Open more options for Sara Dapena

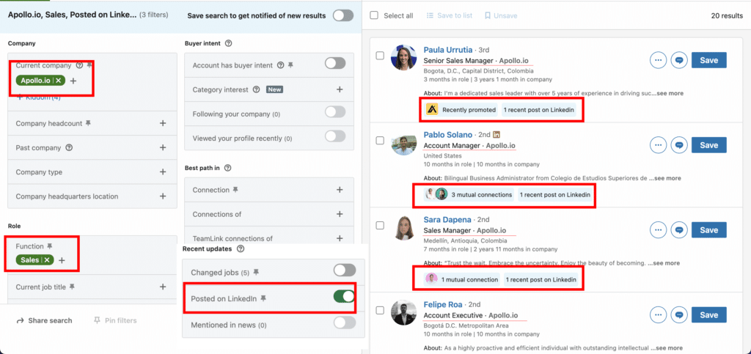pos(658,230)
